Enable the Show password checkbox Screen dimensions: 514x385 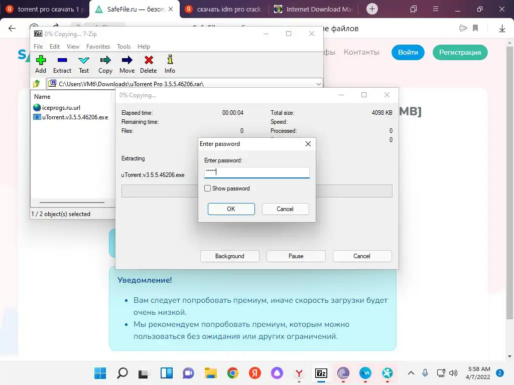(x=207, y=188)
